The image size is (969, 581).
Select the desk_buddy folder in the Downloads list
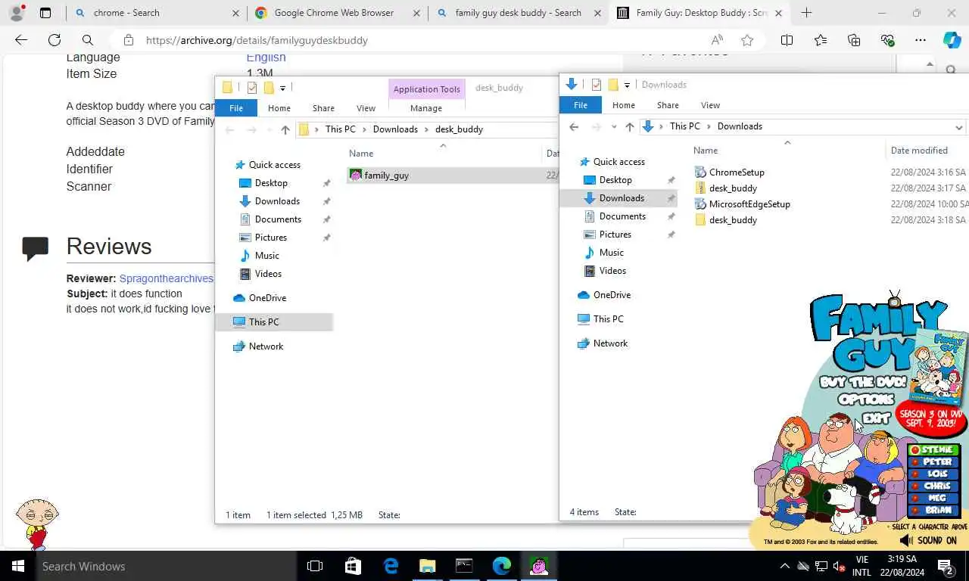725,219
